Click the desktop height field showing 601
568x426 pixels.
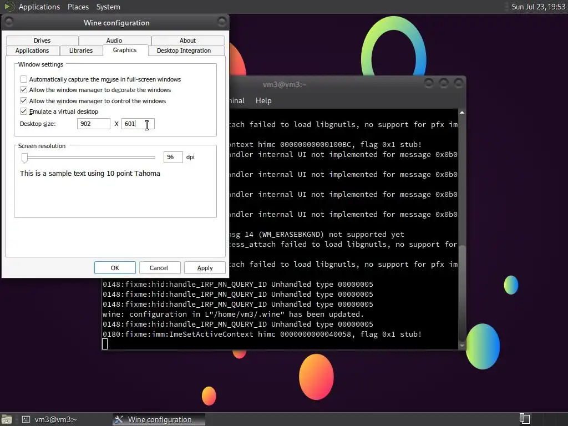pyautogui.click(x=138, y=124)
